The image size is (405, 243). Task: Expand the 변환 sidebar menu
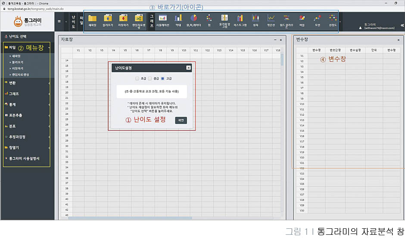27,83
